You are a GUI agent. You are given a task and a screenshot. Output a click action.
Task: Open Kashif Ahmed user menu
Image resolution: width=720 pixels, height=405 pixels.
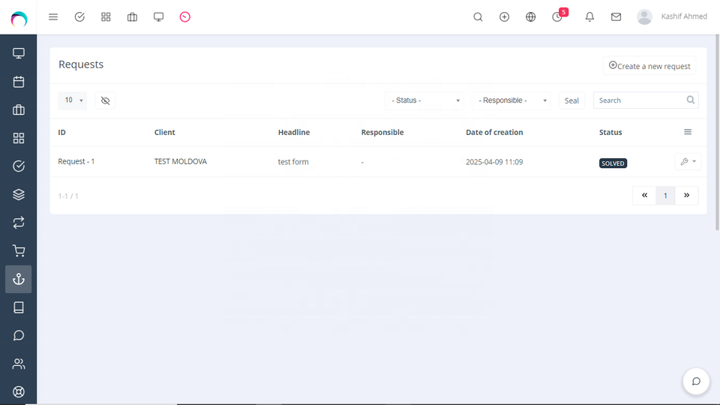pos(672,16)
